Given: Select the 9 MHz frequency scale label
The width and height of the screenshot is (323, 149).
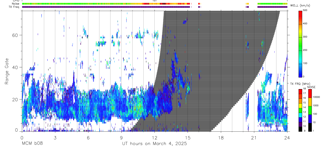Looking at the screenshot, I should (305, 131).
